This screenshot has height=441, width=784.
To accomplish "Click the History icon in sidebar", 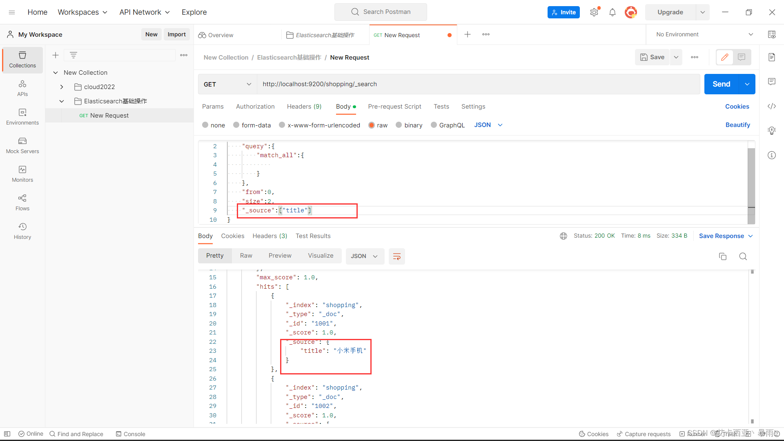I will point(22,227).
